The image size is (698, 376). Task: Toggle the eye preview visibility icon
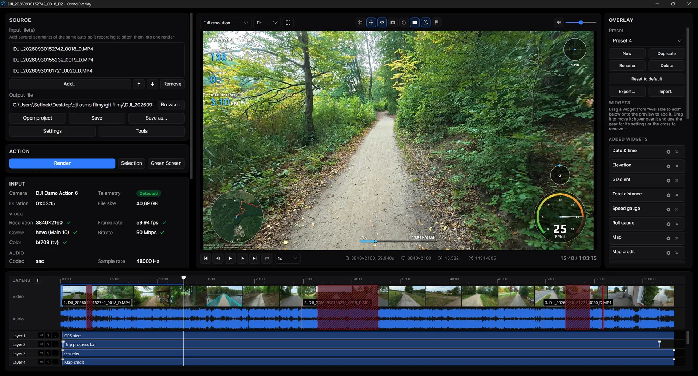[x=382, y=23]
